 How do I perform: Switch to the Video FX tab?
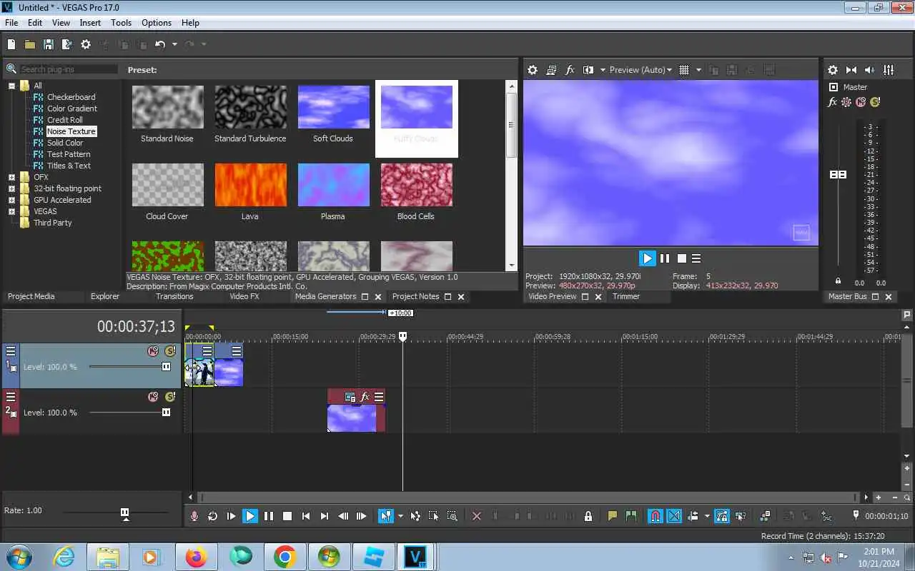pyautogui.click(x=244, y=296)
